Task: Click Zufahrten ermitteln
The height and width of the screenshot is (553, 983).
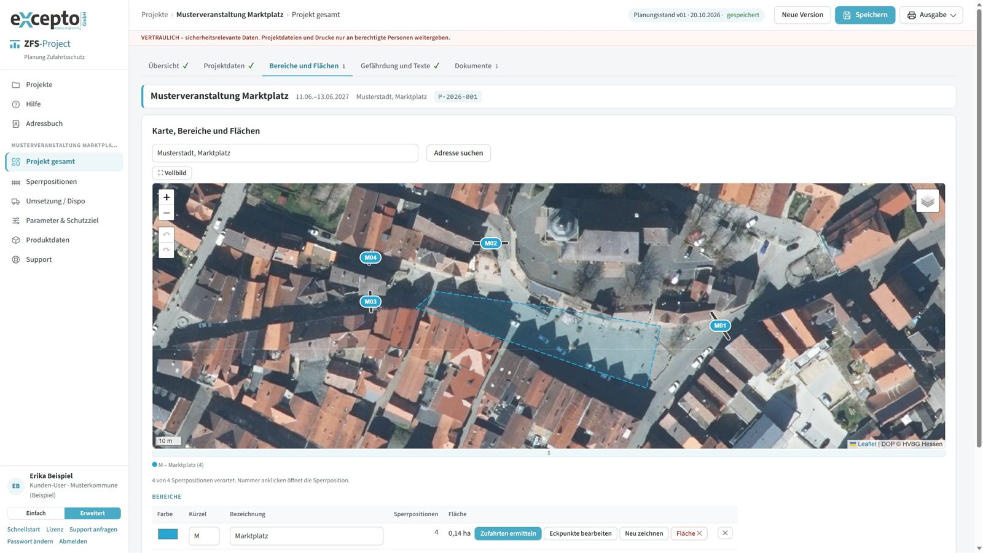Action: [508, 533]
